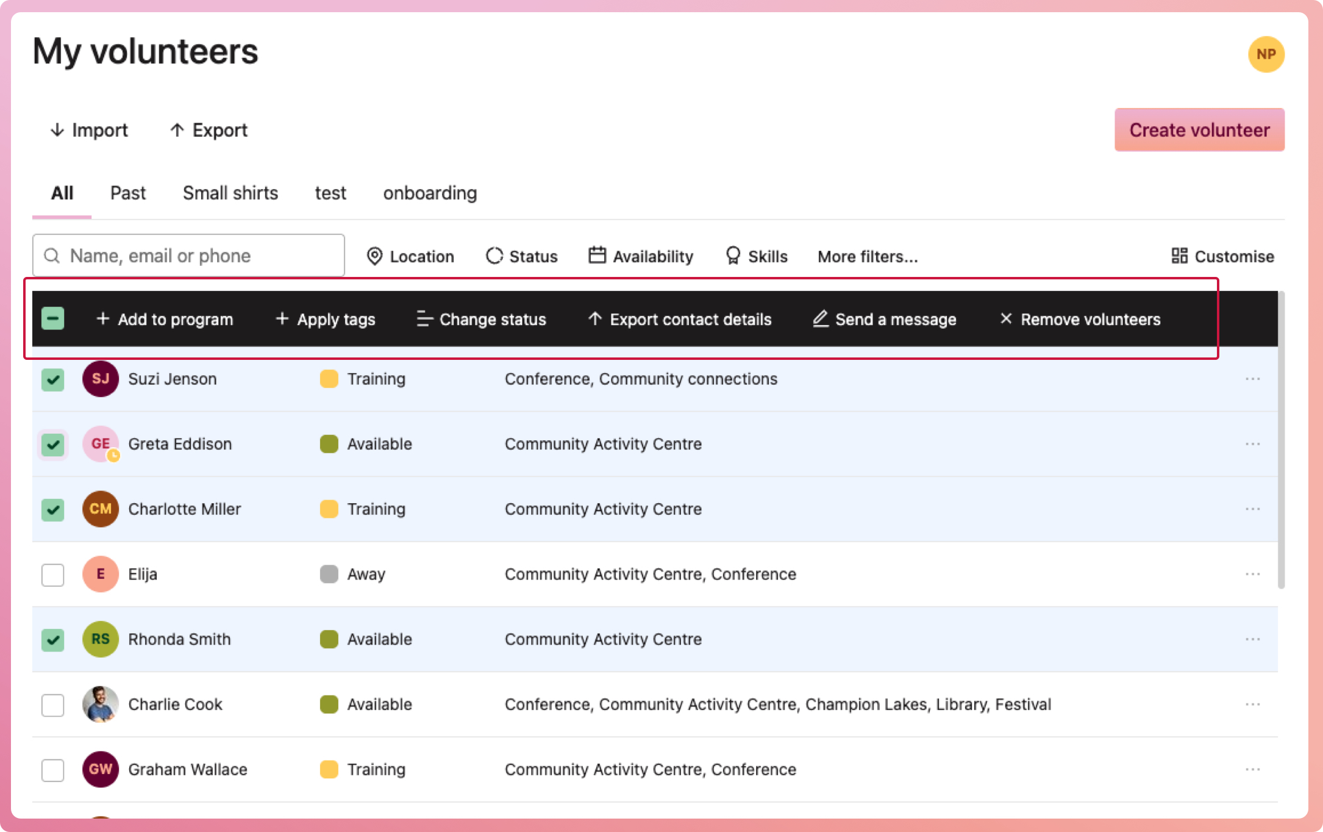Click Charlotte Miller's yellow Training status swatch
This screenshot has width=1323, height=832.
click(x=329, y=509)
